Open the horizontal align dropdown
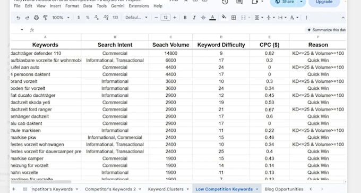The height and width of the screenshot is (193, 361). coord(259,18)
